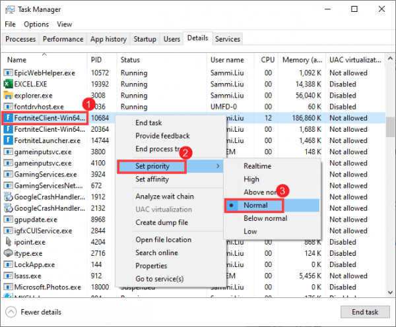Click the Microsoft.Photos.exe icon
396x327 pixels.
tap(9, 286)
